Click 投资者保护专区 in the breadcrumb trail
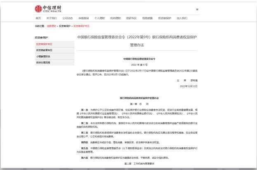 coord(81,26)
